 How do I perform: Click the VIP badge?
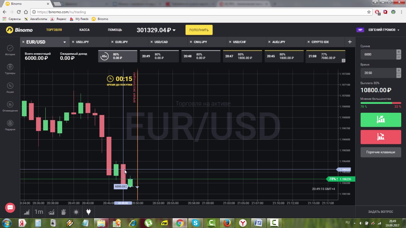click(x=360, y=30)
